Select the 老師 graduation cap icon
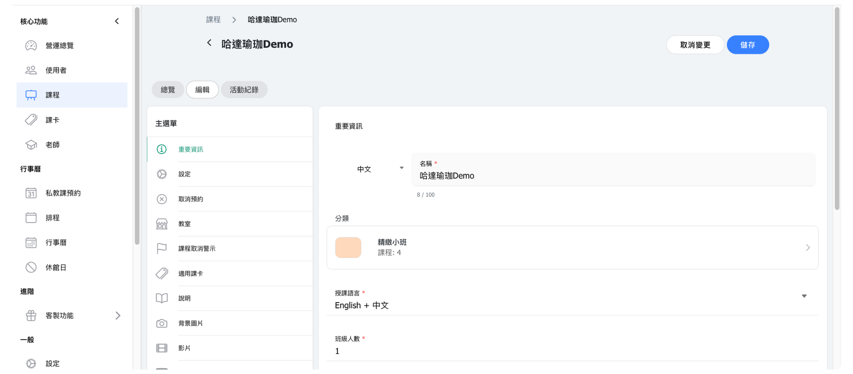Image resolution: width=853 pixels, height=374 pixels. pyautogui.click(x=31, y=145)
